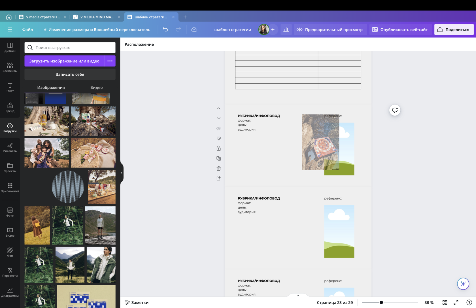Viewport: 476px width, 308px height.
Task: Select the Text tool in sidebar
Action: pos(10,87)
